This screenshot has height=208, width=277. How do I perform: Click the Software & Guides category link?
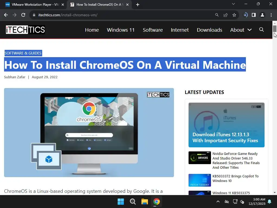click(x=23, y=53)
